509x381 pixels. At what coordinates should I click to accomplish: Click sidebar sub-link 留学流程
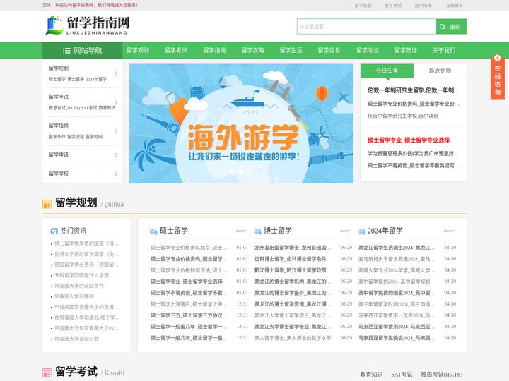(76, 137)
